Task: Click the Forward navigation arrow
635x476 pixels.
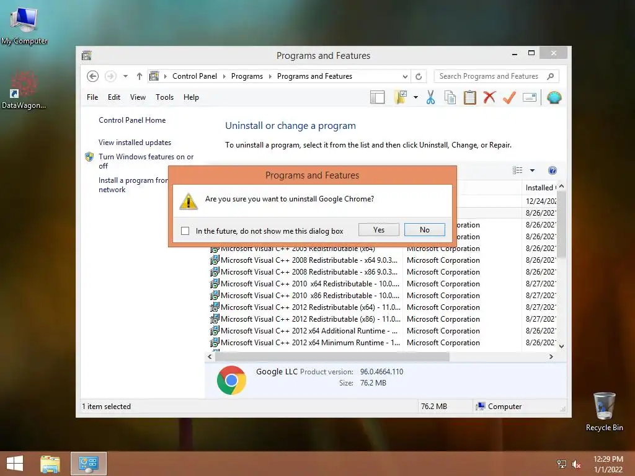Action: (x=110, y=76)
